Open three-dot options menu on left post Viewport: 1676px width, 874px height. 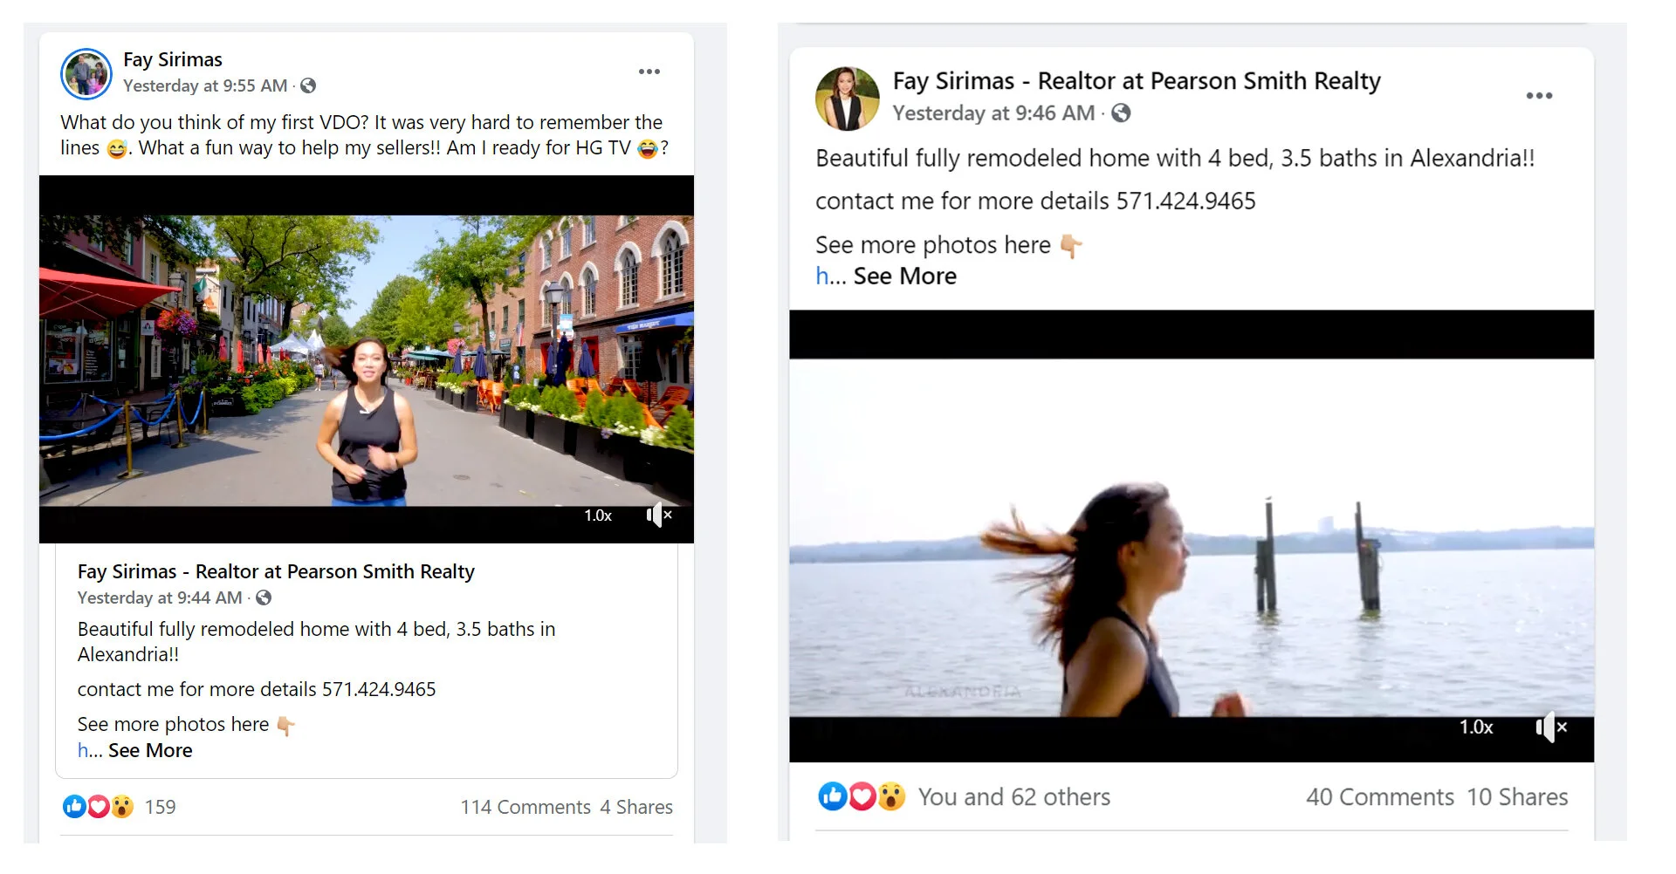click(649, 72)
